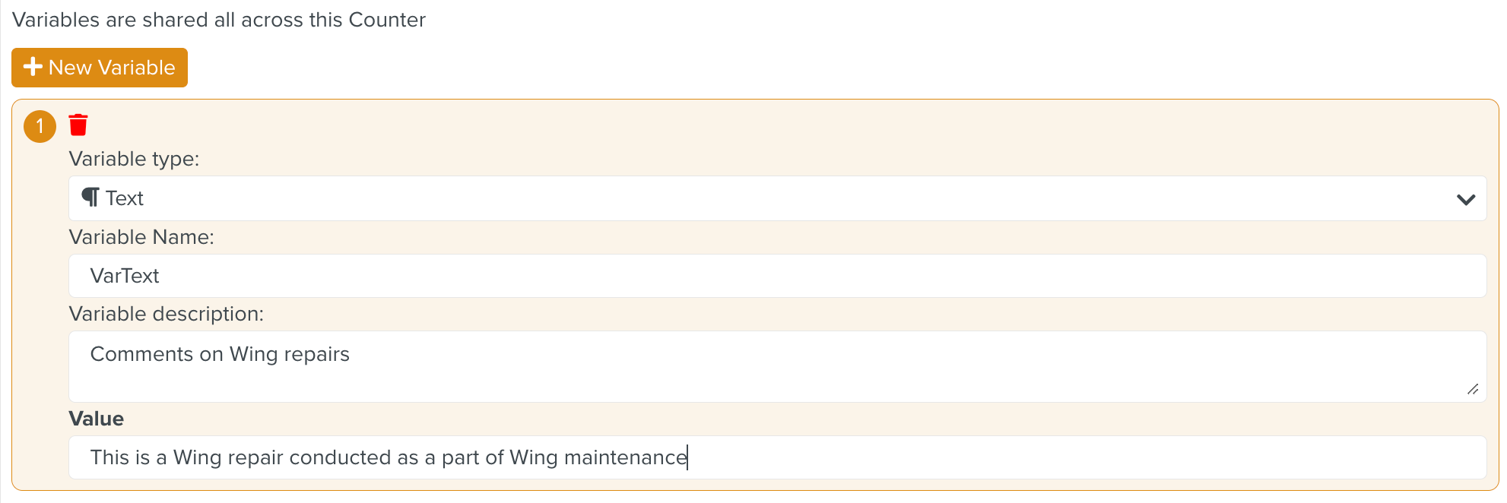The width and height of the screenshot is (1507, 503).
Task: Place the cursor in the Value input field
Action: click(777, 457)
